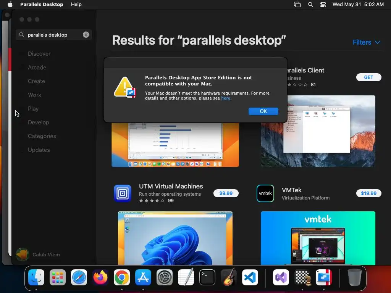The image size is (391, 293).
Task: Open Finder from the Dock
Action: point(36,277)
